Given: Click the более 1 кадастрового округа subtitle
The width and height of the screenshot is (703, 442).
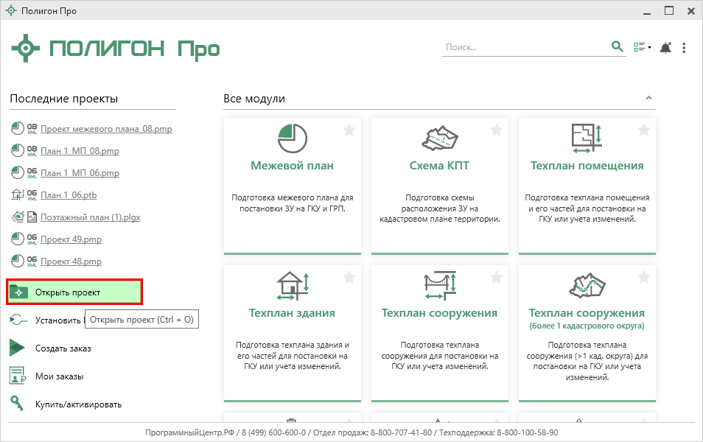Looking at the screenshot, I should pos(587,326).
